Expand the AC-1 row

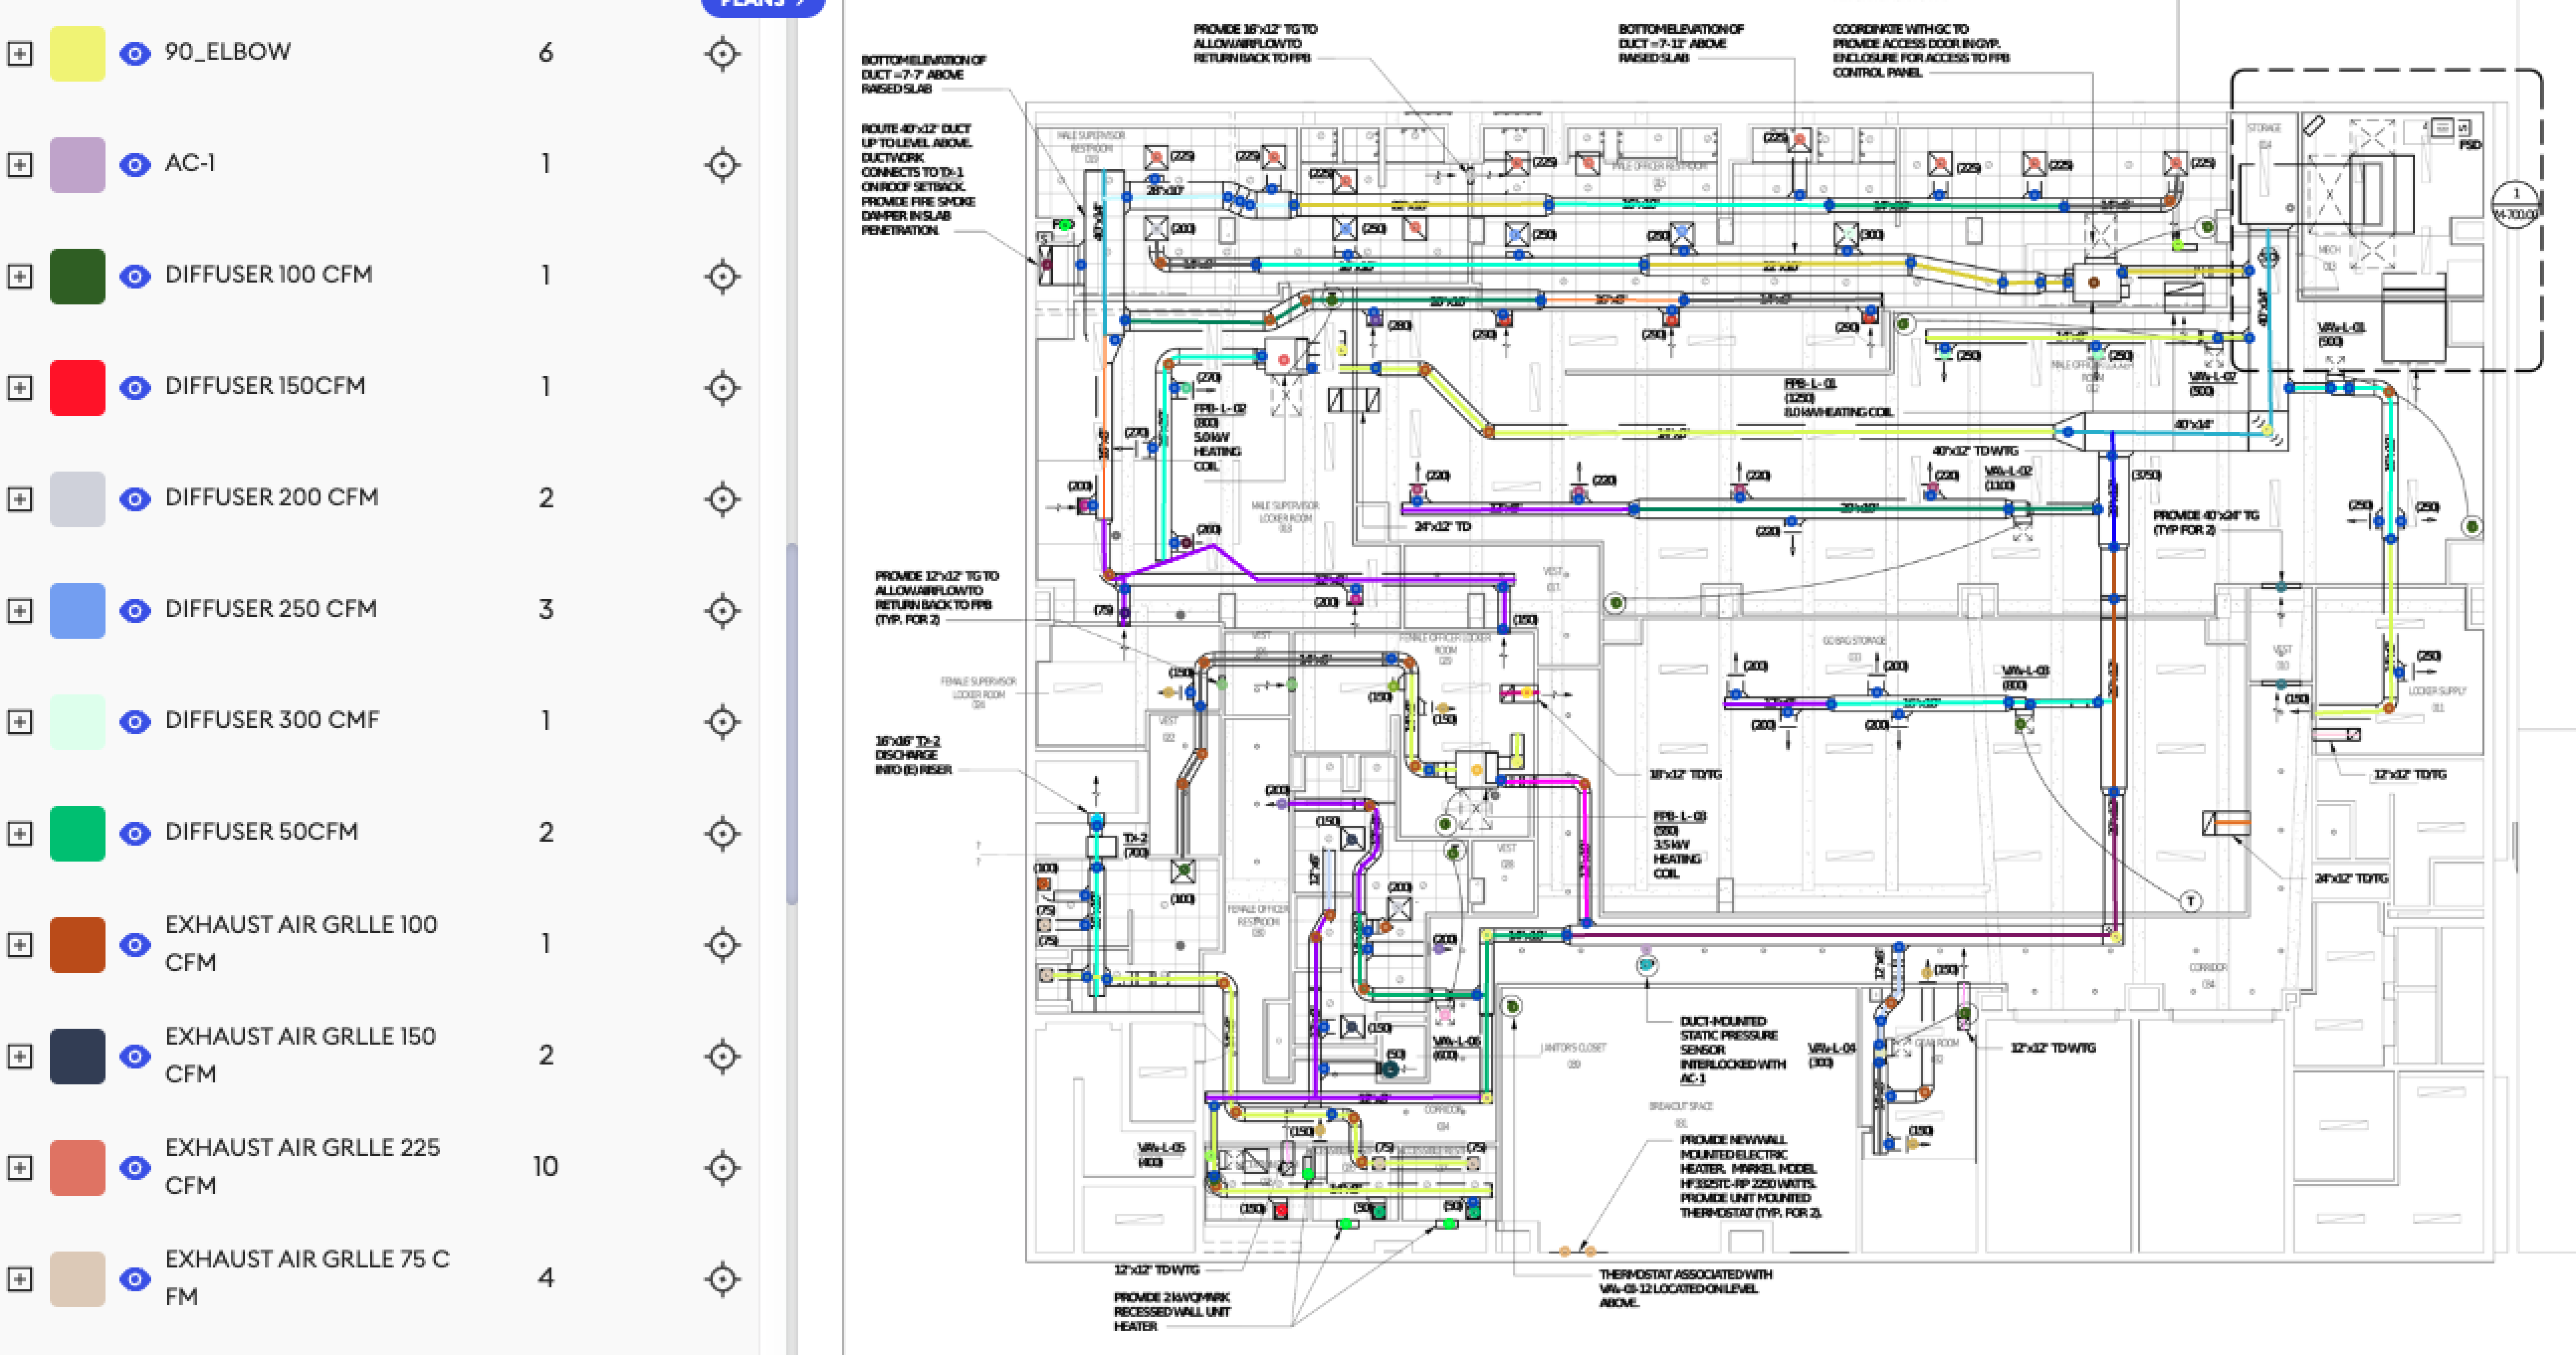coord(20,164)
